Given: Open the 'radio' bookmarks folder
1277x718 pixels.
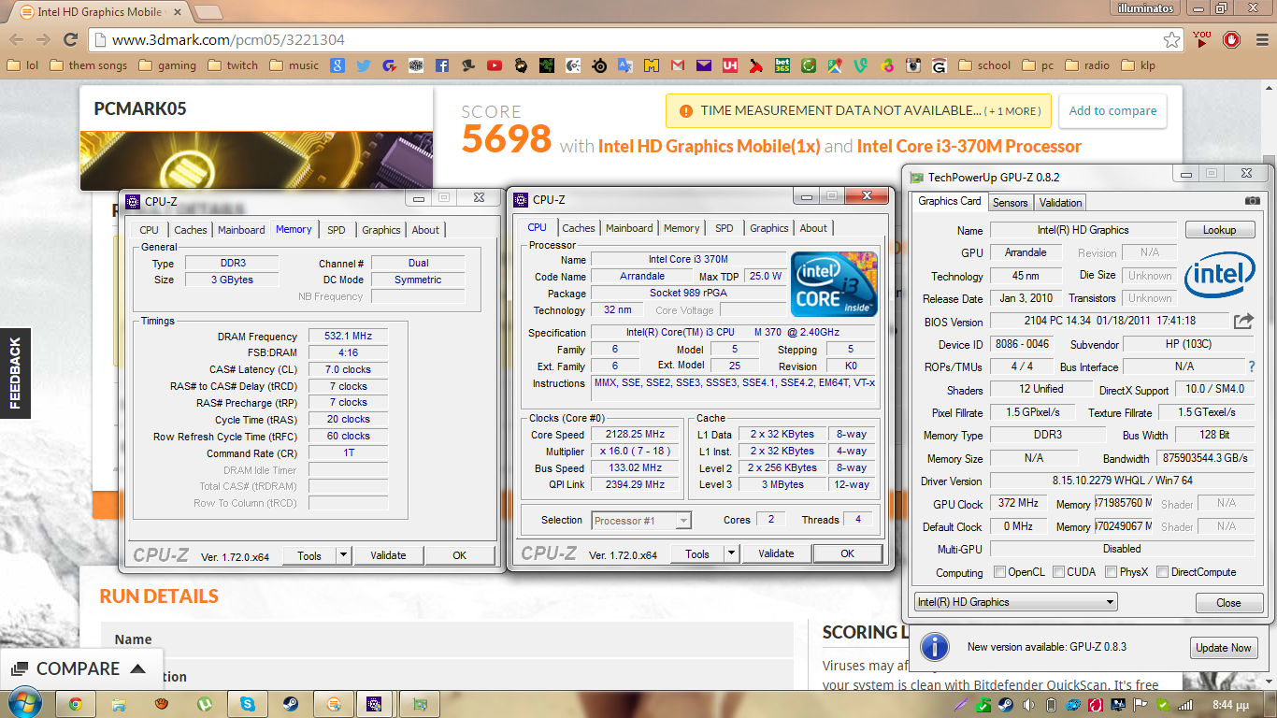Looking at the screenshot, I should tap(1087, 65).
